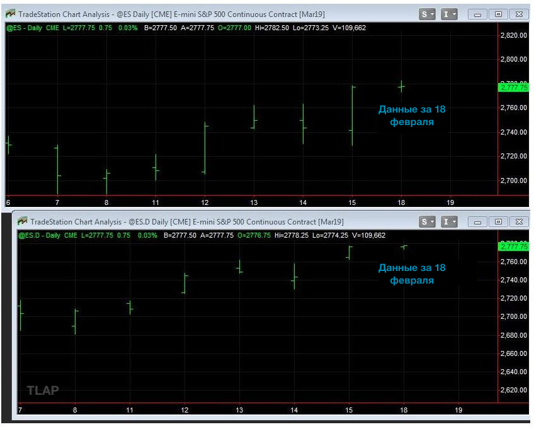Click title bar text of @ES Daily chart window
This screenshot has width=534, height=427.
click(172, 14)
